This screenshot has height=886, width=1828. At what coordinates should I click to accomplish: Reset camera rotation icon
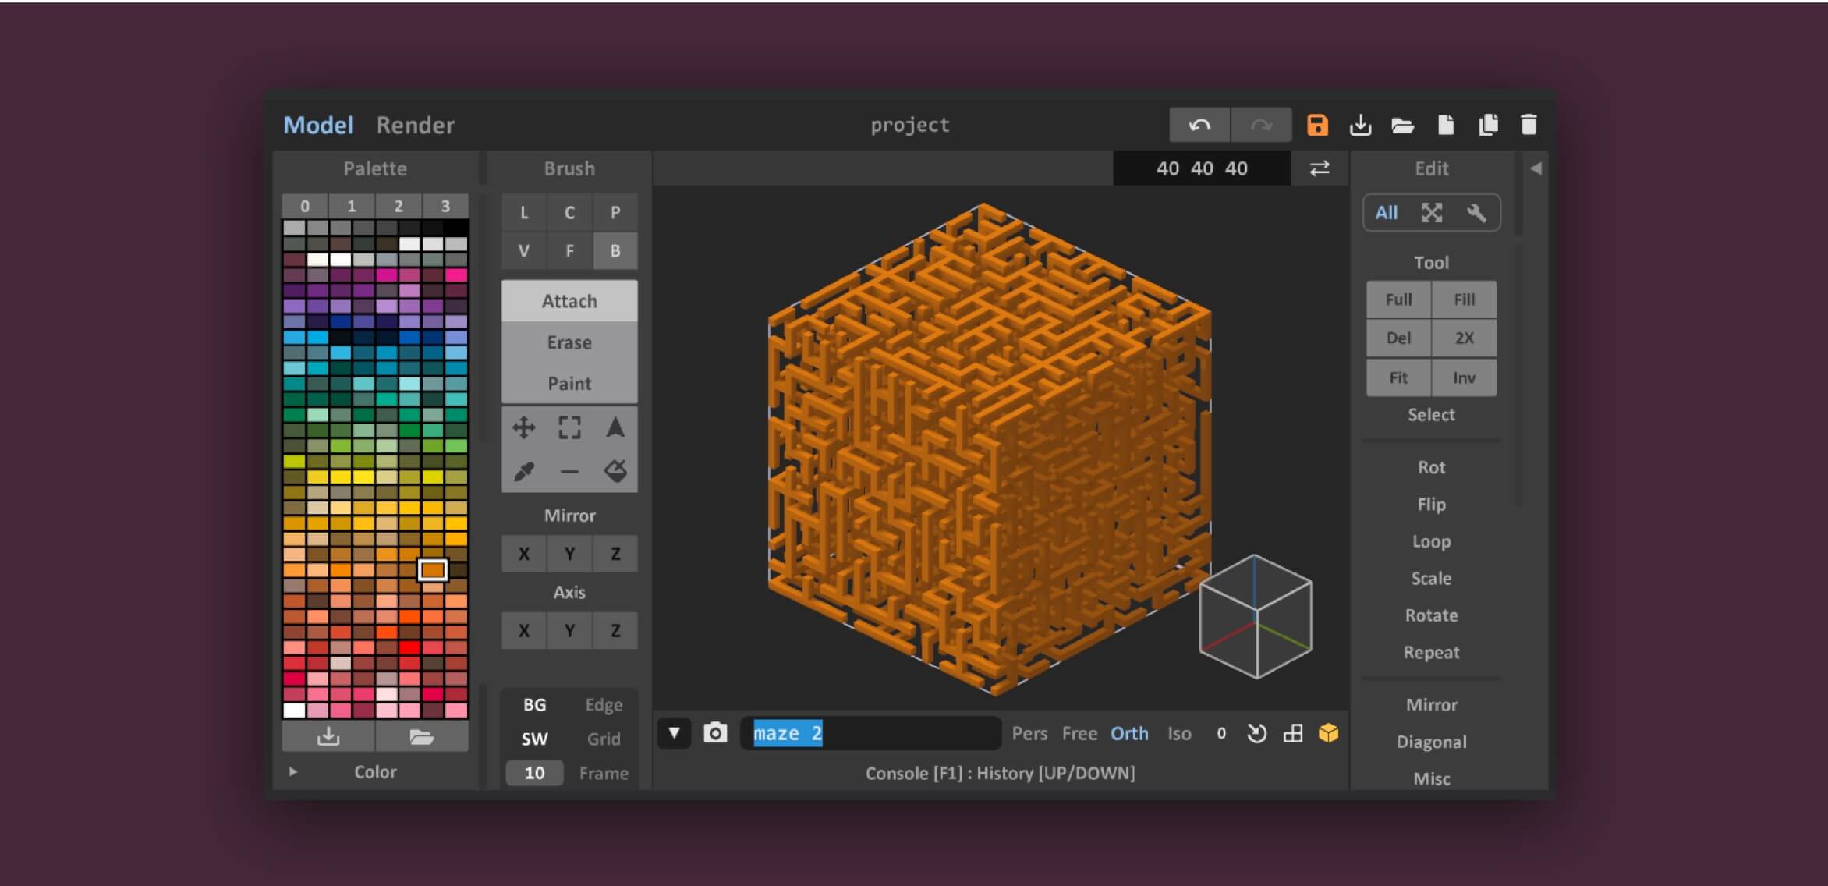point(1256,733)
